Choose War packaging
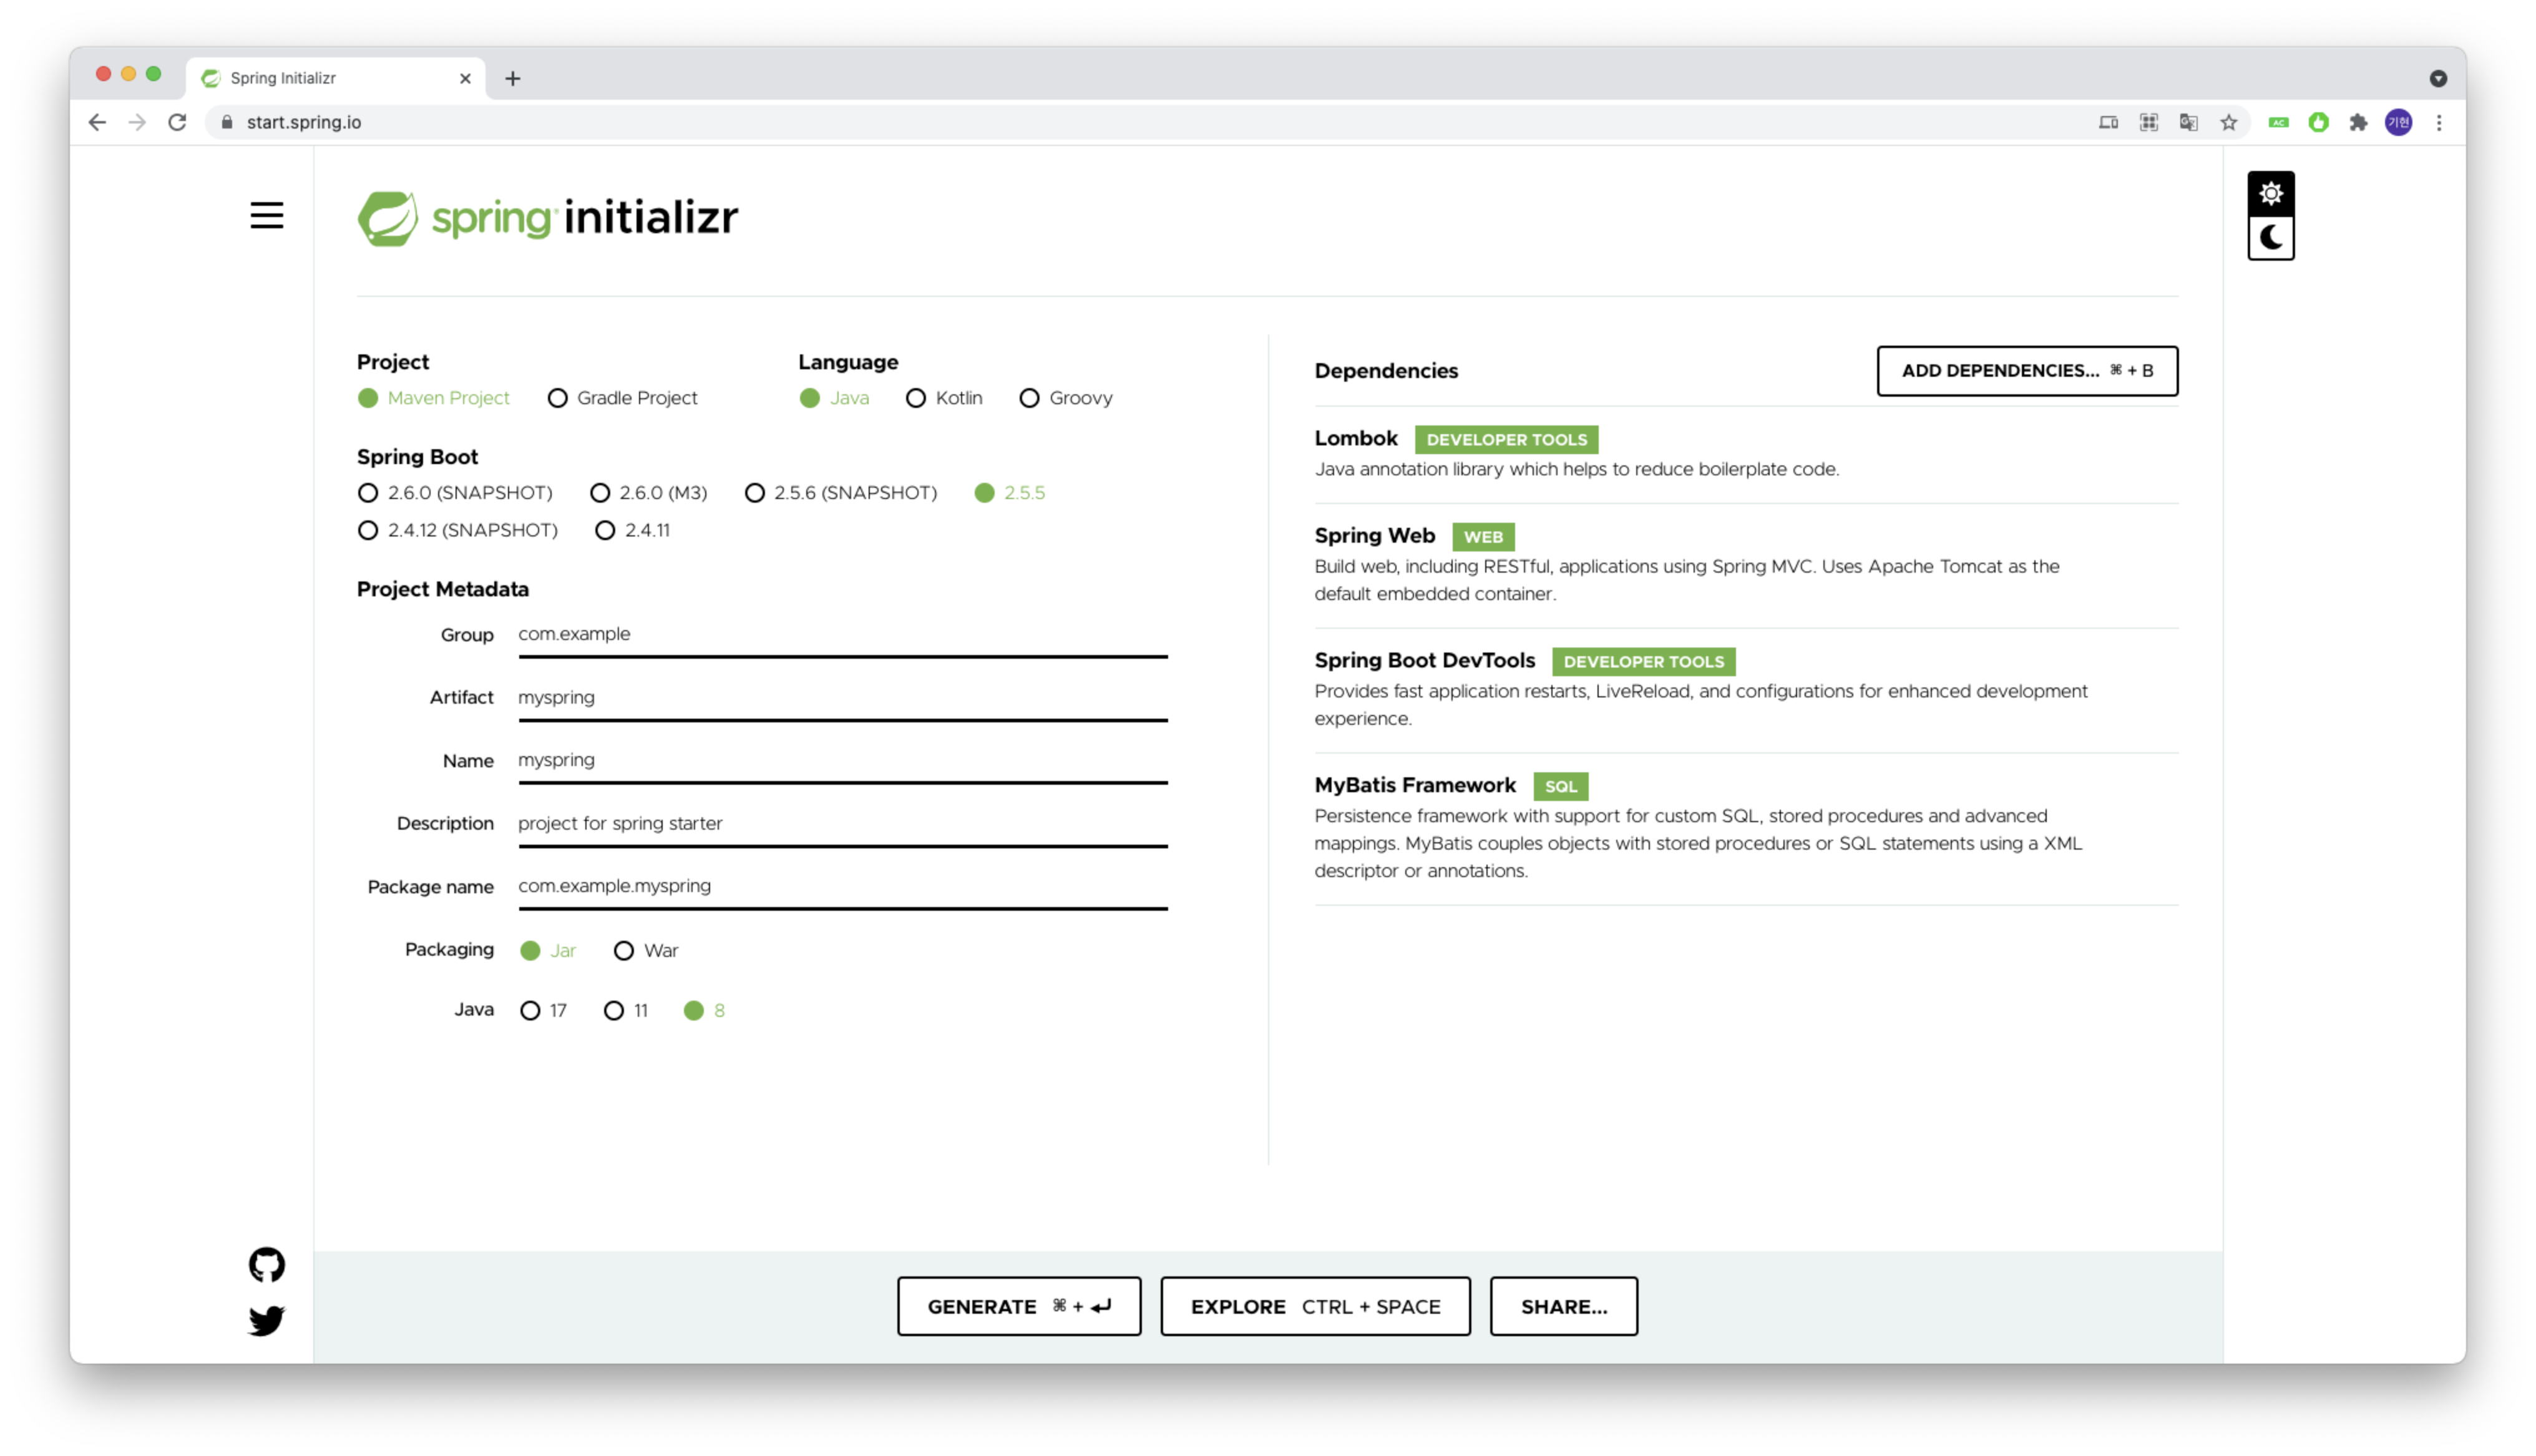This screenshot has height=1456, width=2536. [646, 950]
